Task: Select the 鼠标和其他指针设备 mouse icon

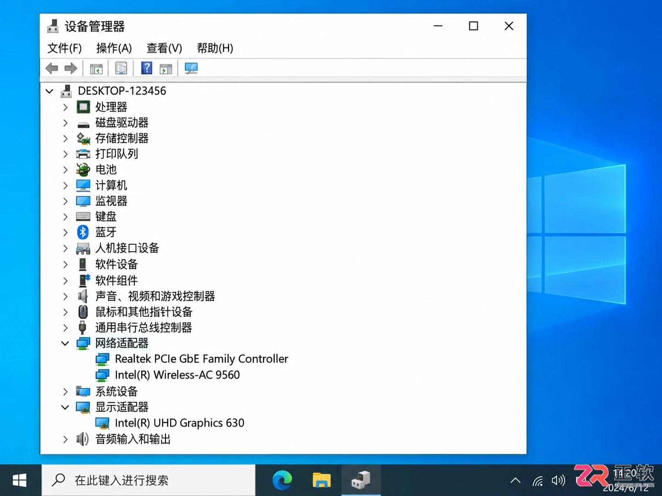Action: coord(83,312)
